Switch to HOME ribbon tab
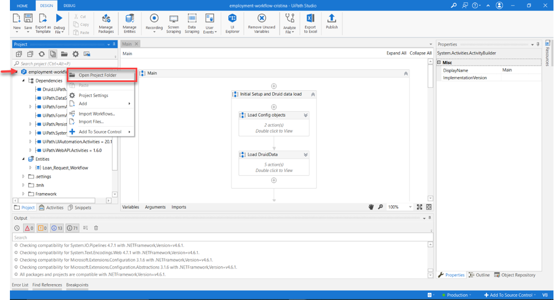Viewport: 554px width, 300px height. pos(22,6)
